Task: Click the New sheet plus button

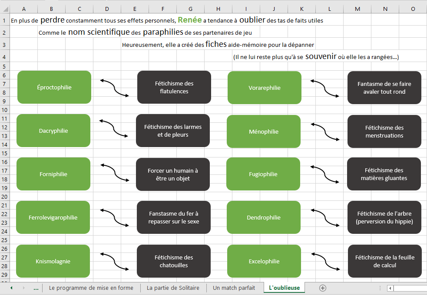Action: pos(322,288)
